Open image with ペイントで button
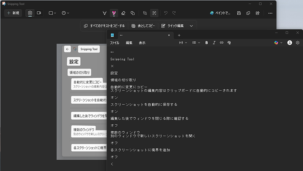 [220, 13]
